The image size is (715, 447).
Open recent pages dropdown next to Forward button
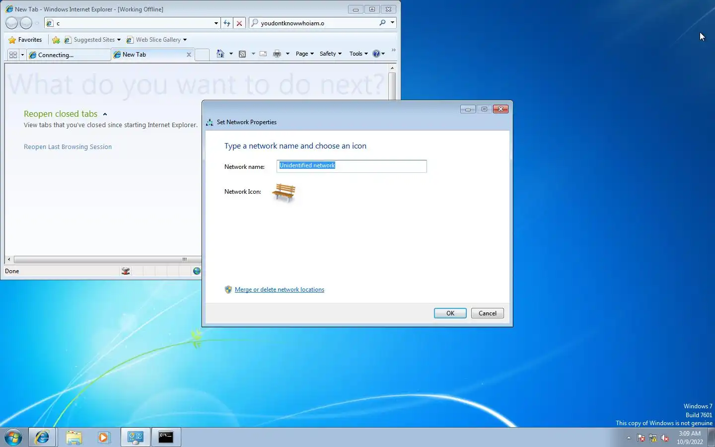click(37, 23)
